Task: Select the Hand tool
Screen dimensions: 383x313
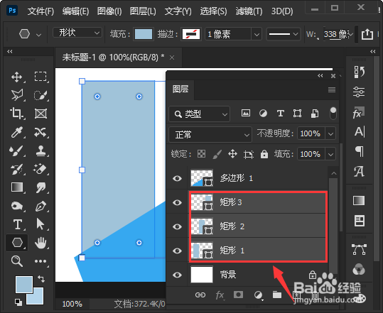Action: click(x=41, y=243)
